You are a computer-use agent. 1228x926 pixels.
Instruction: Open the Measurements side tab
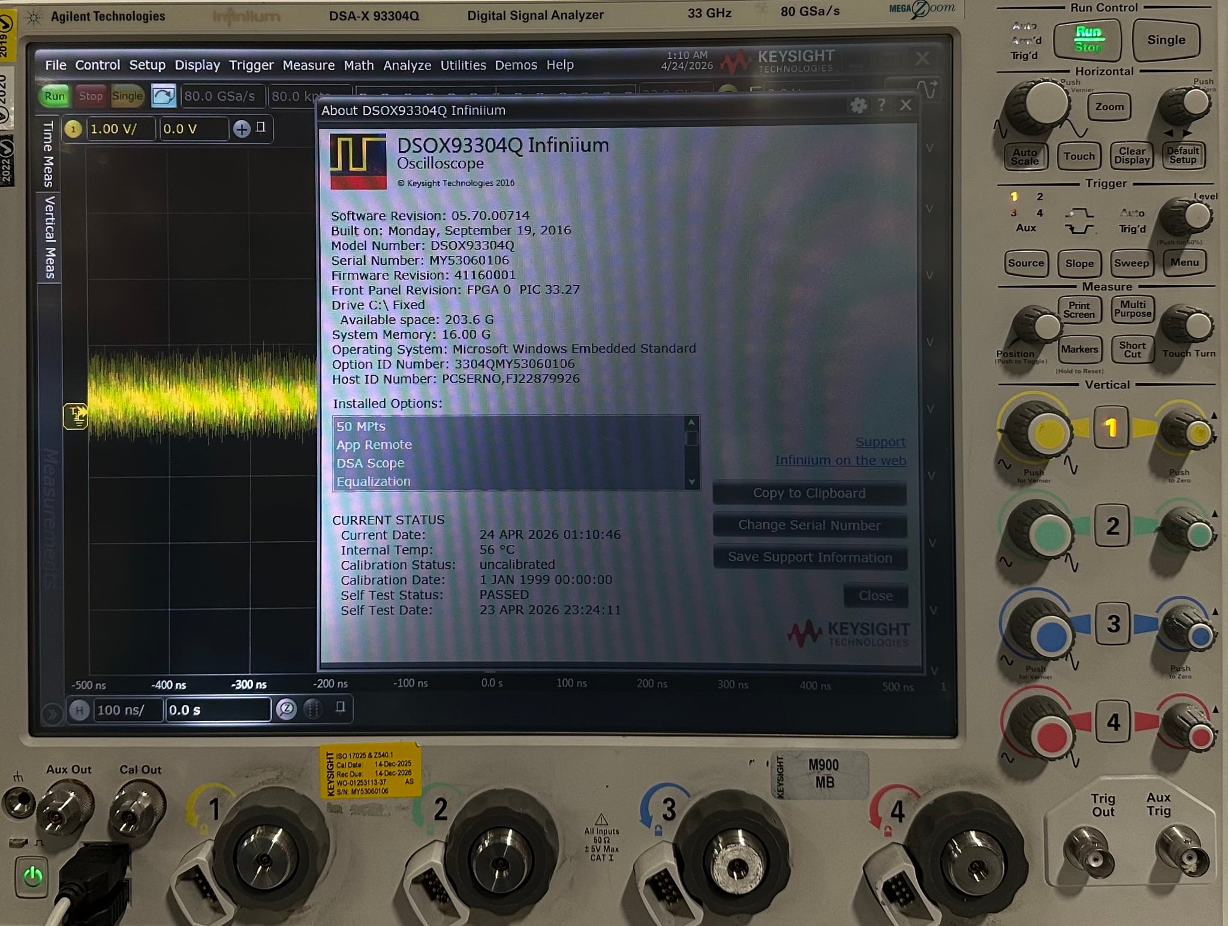(50, 518)
